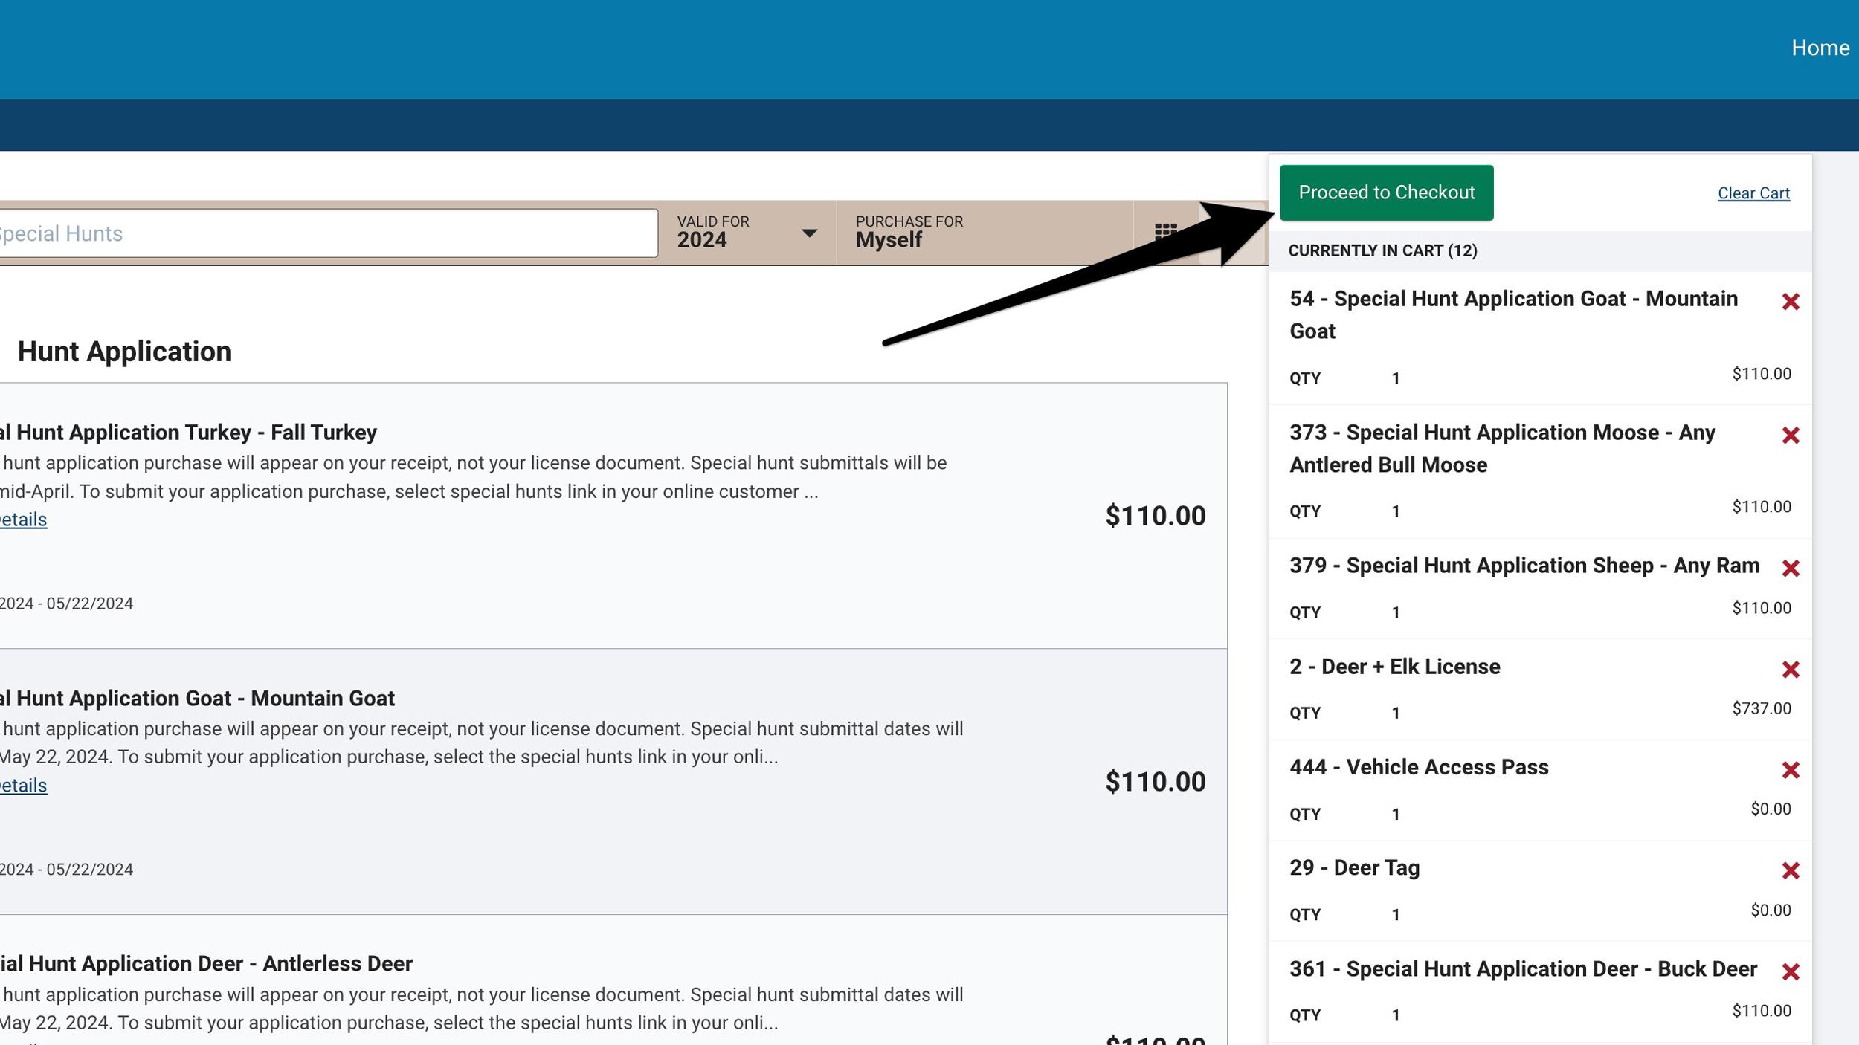Delete the Deer Tag from the cart
The image size is (1859, 1045).
pyautogui.click(x=1792, y=869)
